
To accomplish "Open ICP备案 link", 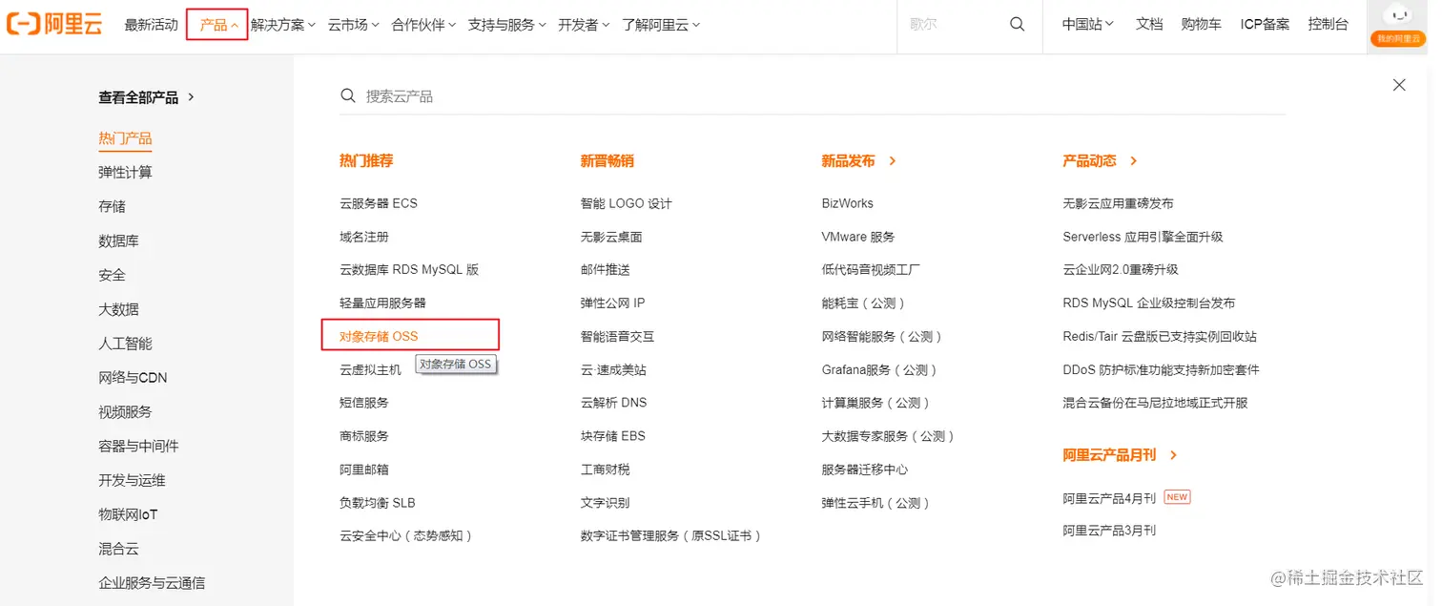I will click(1265, 25).
